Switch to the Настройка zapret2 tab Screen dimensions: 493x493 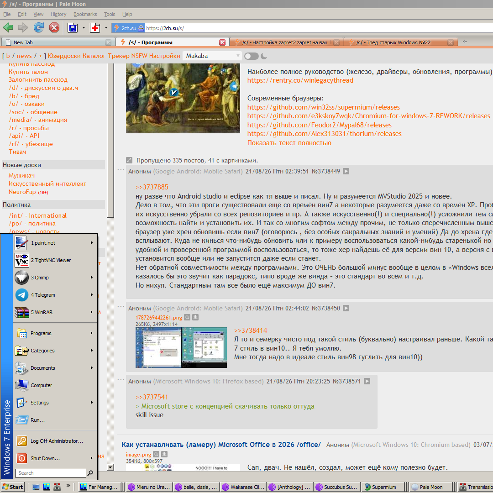285,42
